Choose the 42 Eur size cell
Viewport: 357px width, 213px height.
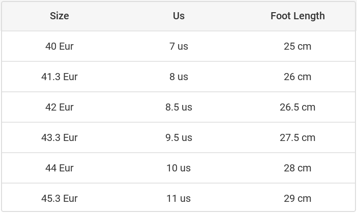coord(59,107)
